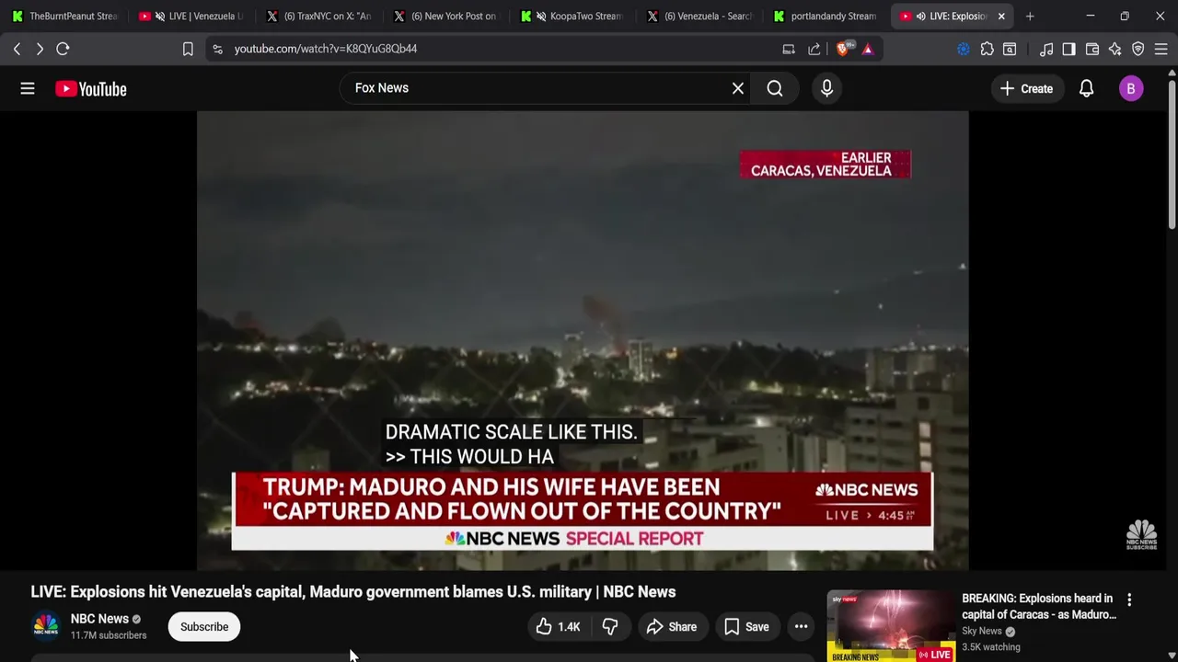The width and height of the screenshot is (1178, 662).
Task: Go forward in browser history
Action: pos(40,49)
